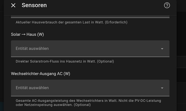Click the empty middle of Solar → Haus field
The height and width of the screenshot is (111, 186).
90,49
